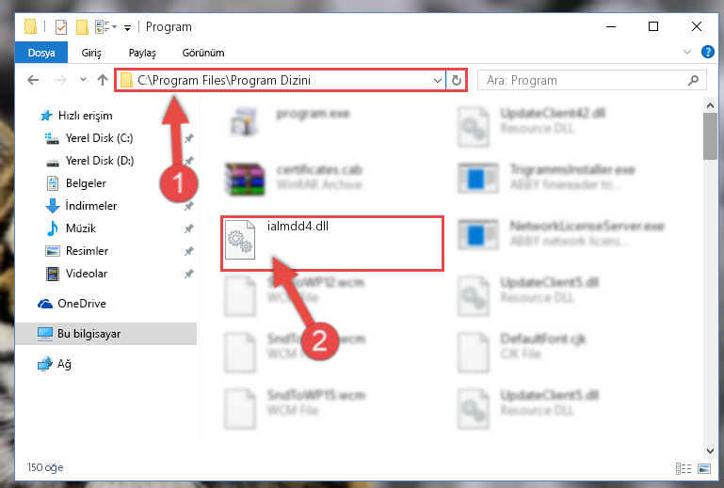This screenshot has width=724, height=488.
Task: Click the vertical scrollbar down arrow
Action: [x=710, y=450]
